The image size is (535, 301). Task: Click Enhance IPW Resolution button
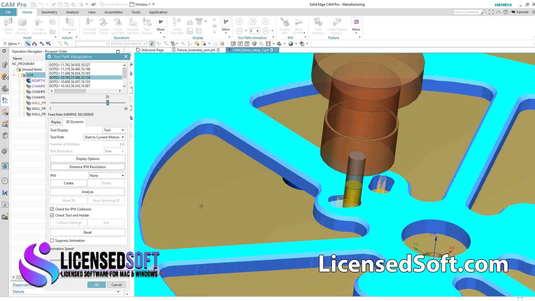tap(88, 167)
